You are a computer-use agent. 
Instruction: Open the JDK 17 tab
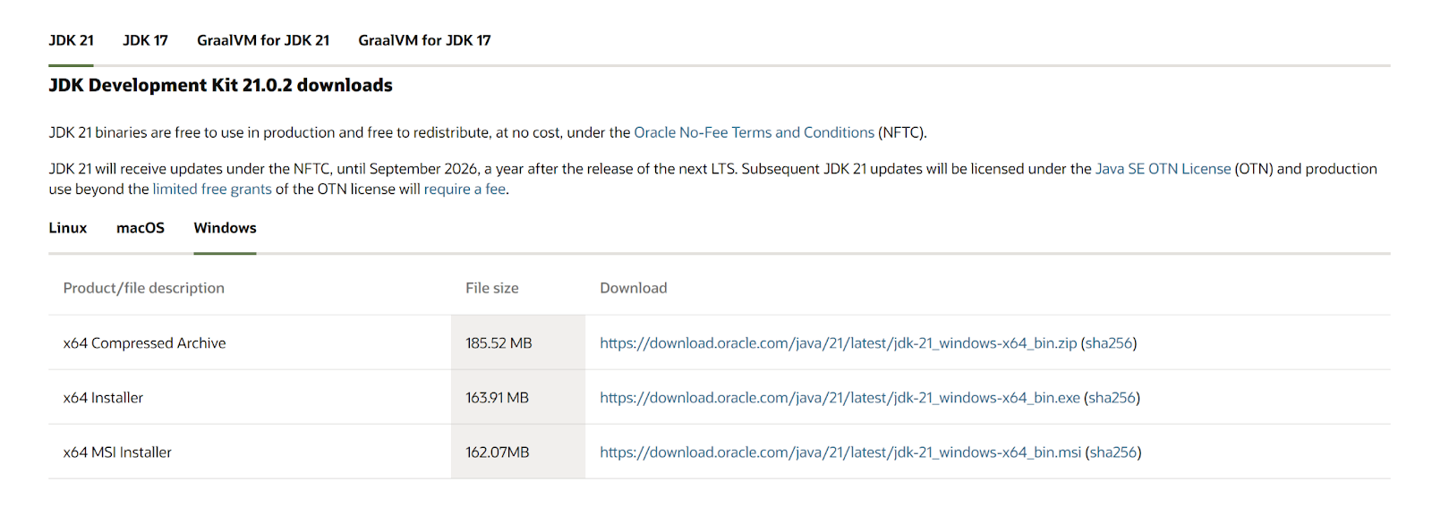click(x=145, y=40)
